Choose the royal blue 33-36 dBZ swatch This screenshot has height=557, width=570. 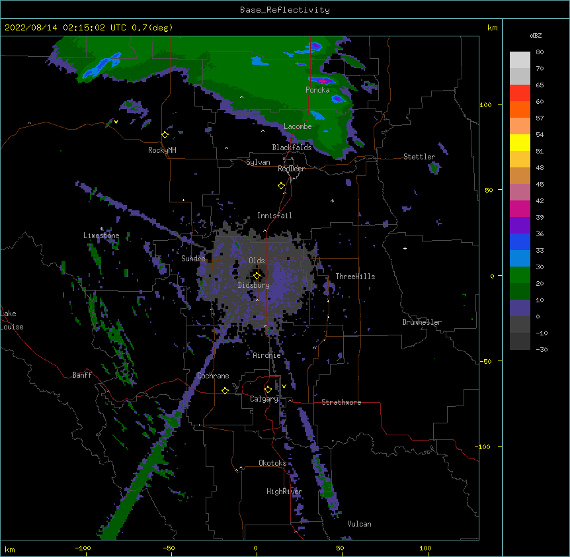(520, 241)
